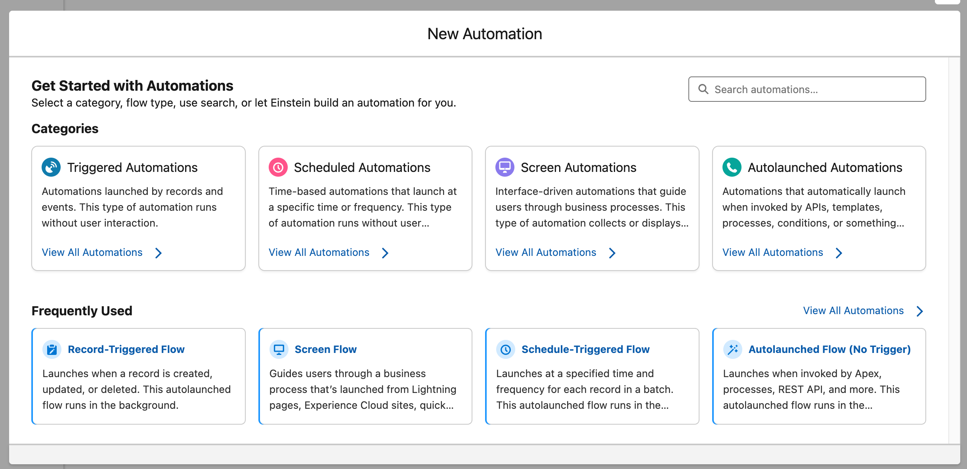Select the Screen Flow card description
Viewport: 967px width, 469px height.
[x=363, y=389]
